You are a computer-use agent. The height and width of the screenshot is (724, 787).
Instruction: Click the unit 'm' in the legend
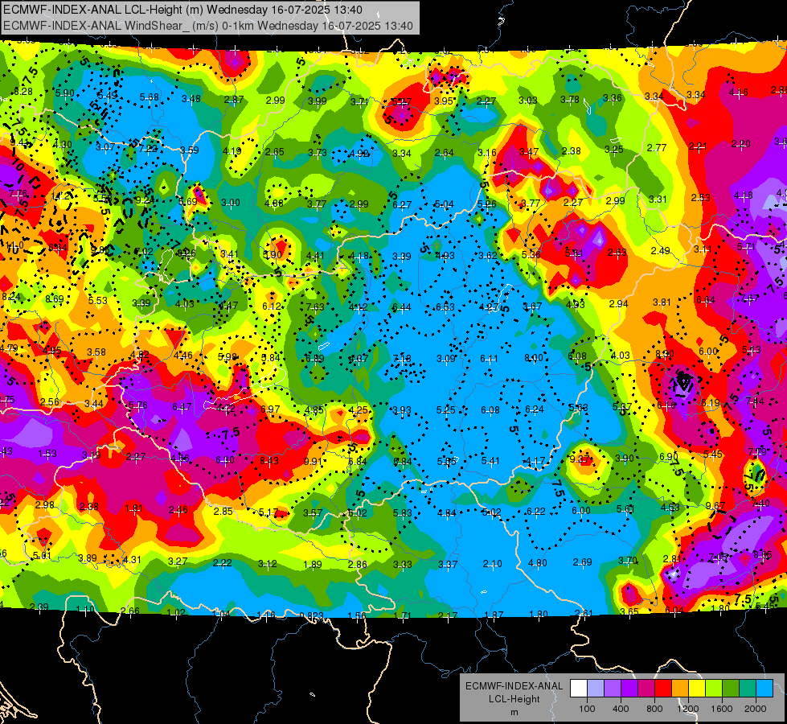click(x=514, y=713)
